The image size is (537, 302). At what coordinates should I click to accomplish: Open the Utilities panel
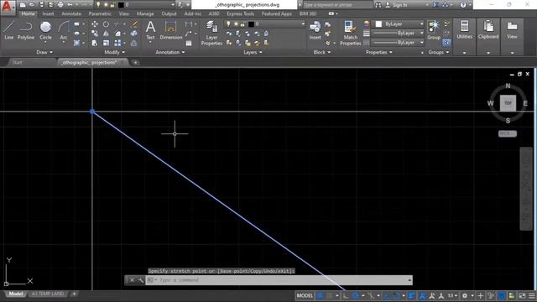pos(464,30)
